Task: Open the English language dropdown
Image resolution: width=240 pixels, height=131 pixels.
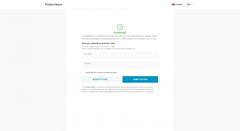Action: click(179, 5)
